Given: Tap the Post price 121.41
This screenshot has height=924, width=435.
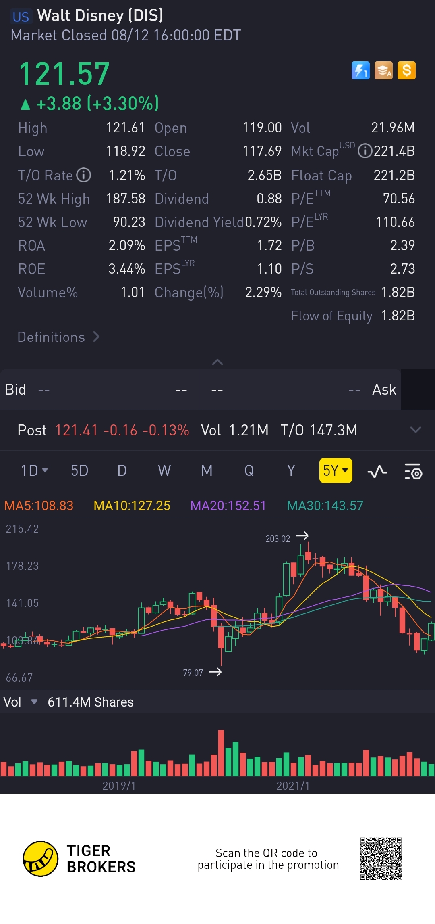Looking at the screenshot, I should click(x=77, y=430).
